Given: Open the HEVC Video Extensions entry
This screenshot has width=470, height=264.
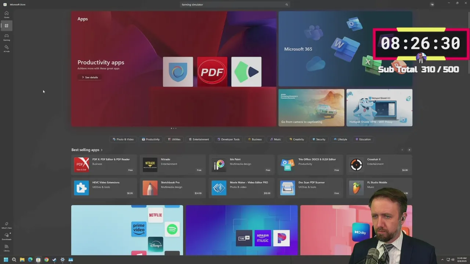Looking at the screenshot, I should [x=104, y=188].
